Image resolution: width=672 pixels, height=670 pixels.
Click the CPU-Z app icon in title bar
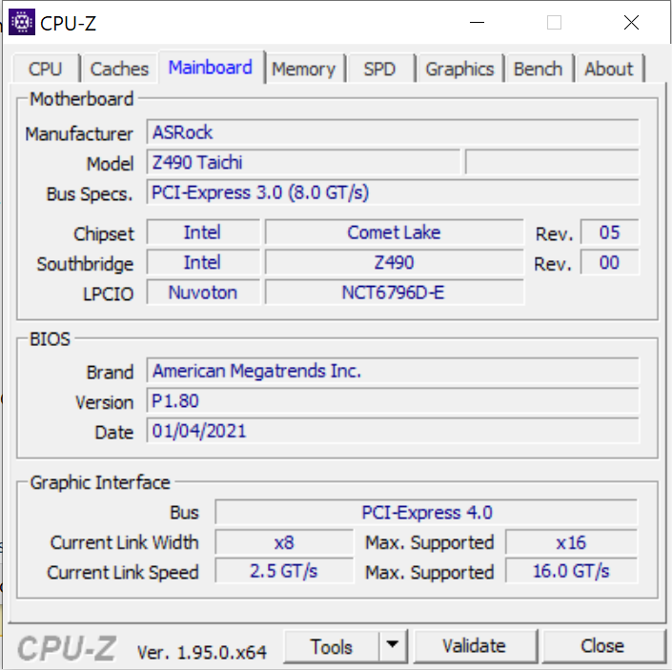22,22
